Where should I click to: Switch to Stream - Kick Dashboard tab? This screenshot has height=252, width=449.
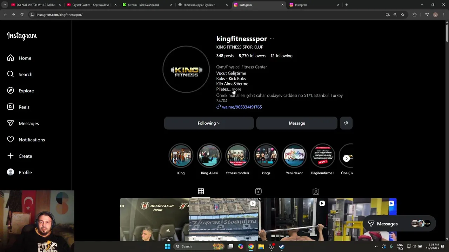coord(147,5)
